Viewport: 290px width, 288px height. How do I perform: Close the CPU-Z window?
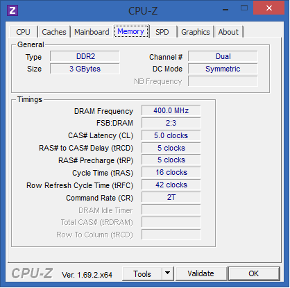click(x=268, y=8)
